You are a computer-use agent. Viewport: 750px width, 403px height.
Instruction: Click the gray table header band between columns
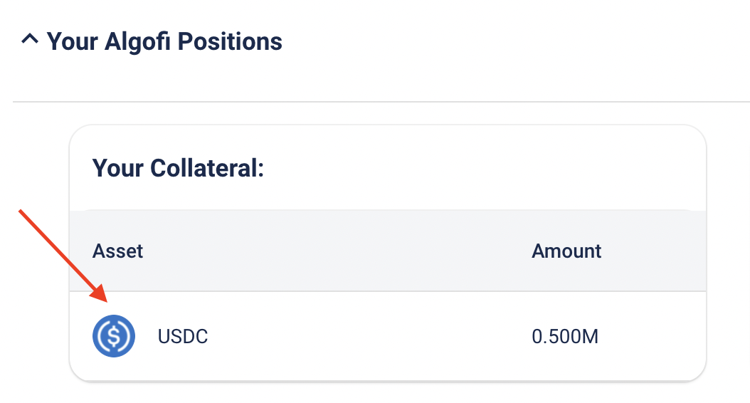(334, 251)
